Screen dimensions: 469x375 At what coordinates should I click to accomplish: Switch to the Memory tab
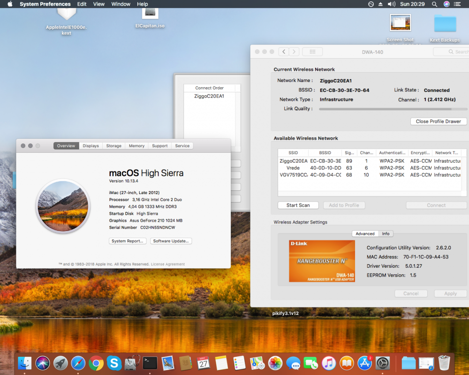136,146
